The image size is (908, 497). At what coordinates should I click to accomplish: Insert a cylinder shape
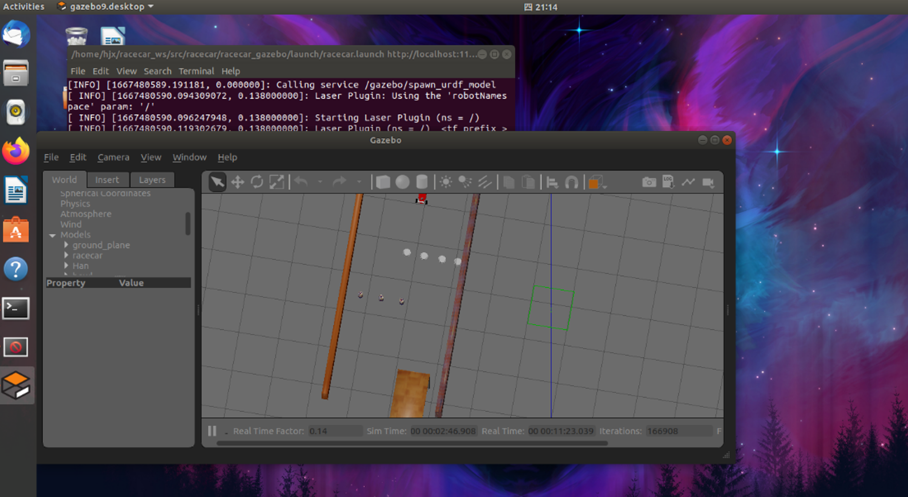coord(422,182)
